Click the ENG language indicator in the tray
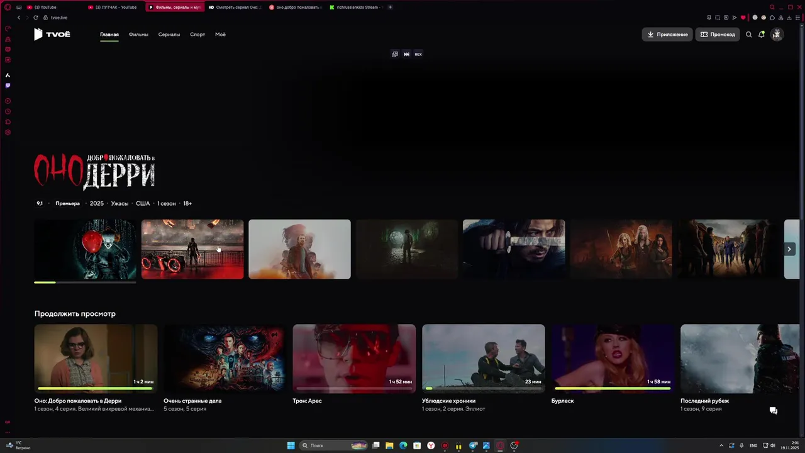The width and height of the screenshot is (805, 453). tap(753, 445)
